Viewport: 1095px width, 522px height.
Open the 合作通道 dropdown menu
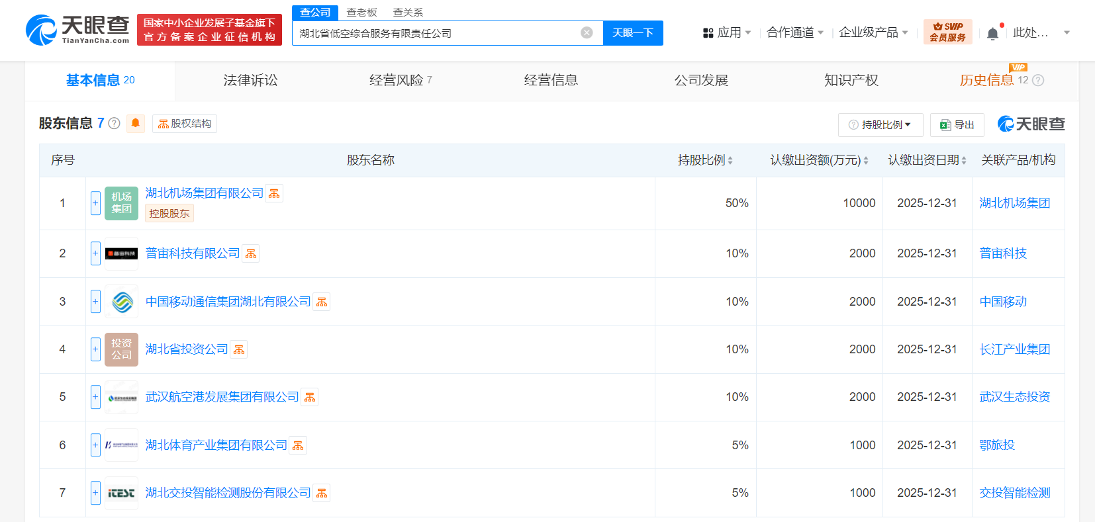(794, 32)
